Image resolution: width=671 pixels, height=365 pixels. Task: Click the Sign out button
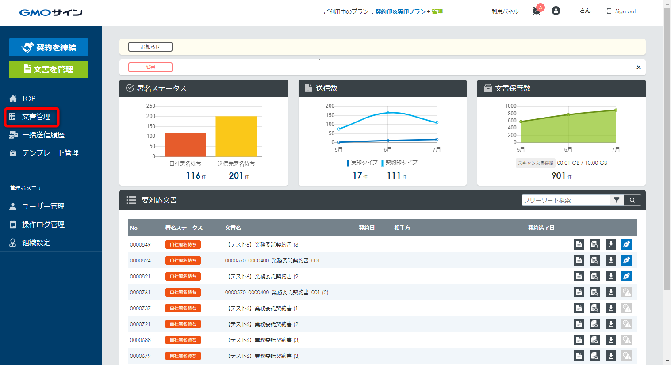(620, 11)
